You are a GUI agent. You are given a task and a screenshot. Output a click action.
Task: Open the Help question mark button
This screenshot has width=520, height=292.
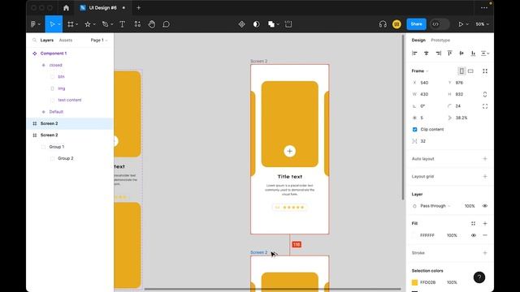click(479, 277)
